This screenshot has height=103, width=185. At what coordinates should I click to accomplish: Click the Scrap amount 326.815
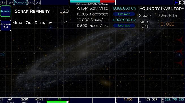pos(167,15)
